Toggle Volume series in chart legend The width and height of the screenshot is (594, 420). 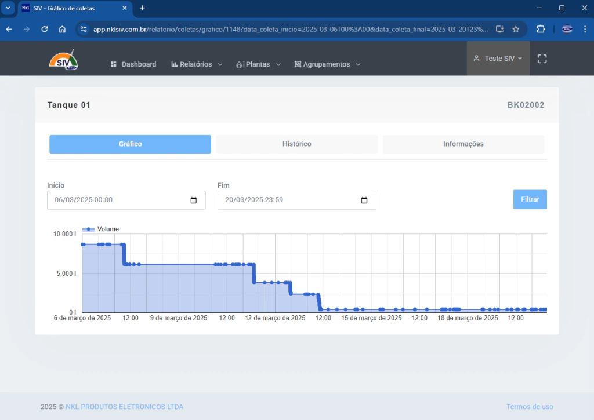click(x=100, y=229)
